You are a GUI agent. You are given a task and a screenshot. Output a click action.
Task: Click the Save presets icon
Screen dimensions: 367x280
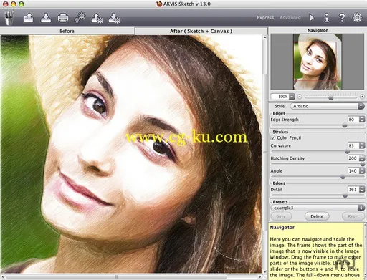[114, 18]
